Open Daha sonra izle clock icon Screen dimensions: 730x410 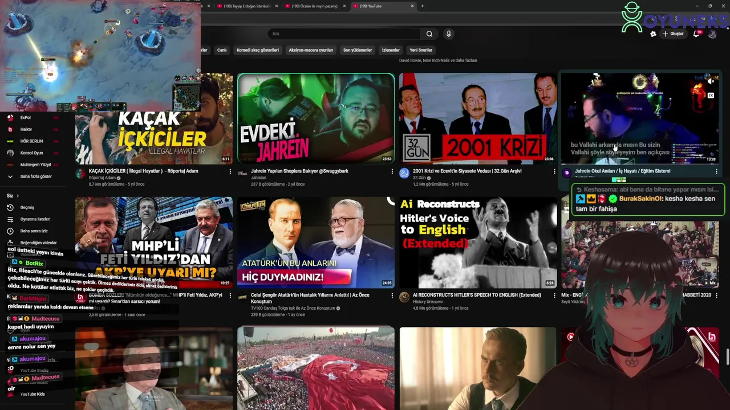(x=10, y=231)
